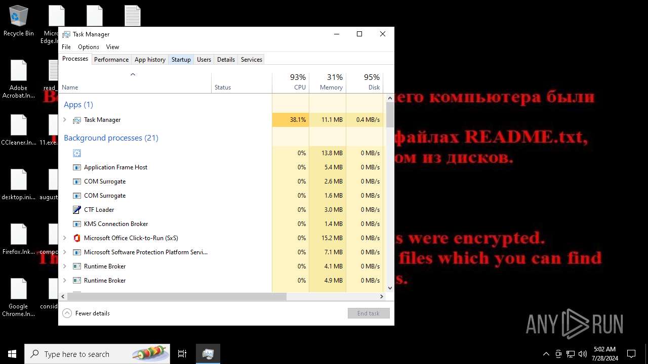Image resolution: width=648 pixels, height=364 pixels.
Task: Select the CCleaner desktop shortcut icon
Action: click(x=19, y=125)
